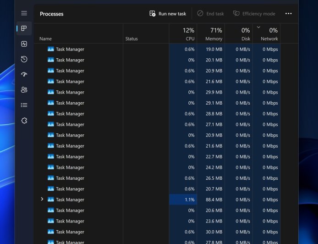Click Task Manager name in the 30.0 MB row

click(x=70, y=232)
